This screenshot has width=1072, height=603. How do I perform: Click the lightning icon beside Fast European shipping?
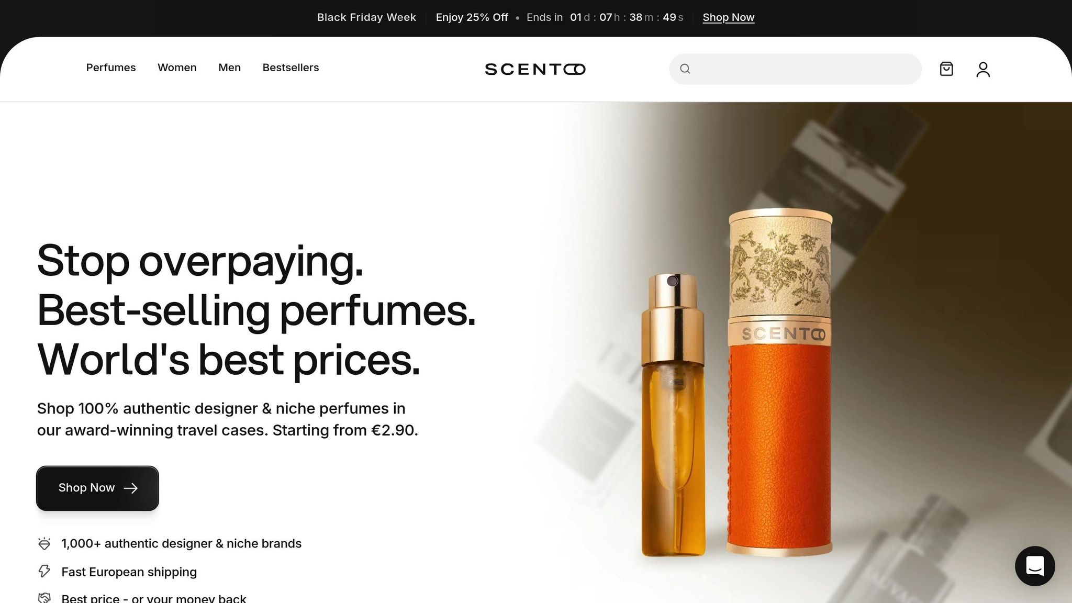pos(44,572)
